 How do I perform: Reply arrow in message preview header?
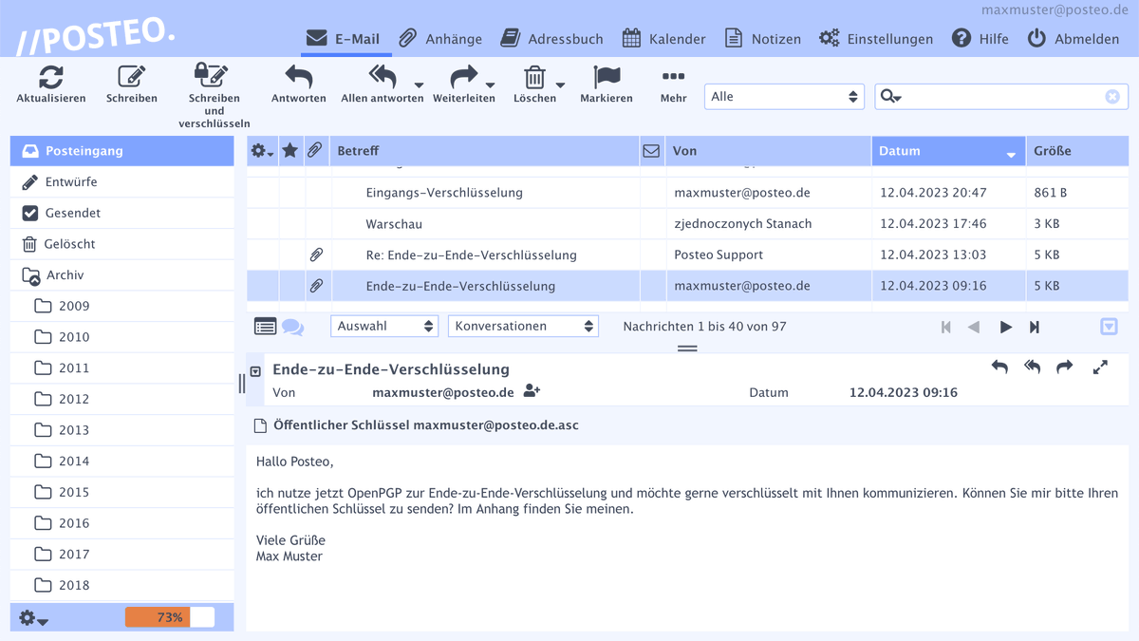click(x=999, y=367)
